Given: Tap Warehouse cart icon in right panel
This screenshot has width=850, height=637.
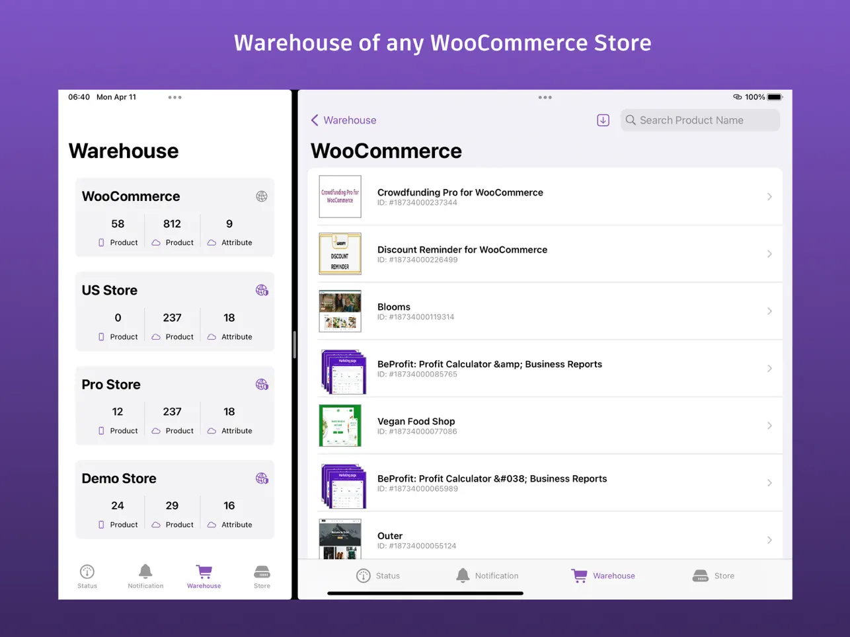Looking at the screenshot, I should (x=580, y=576).
